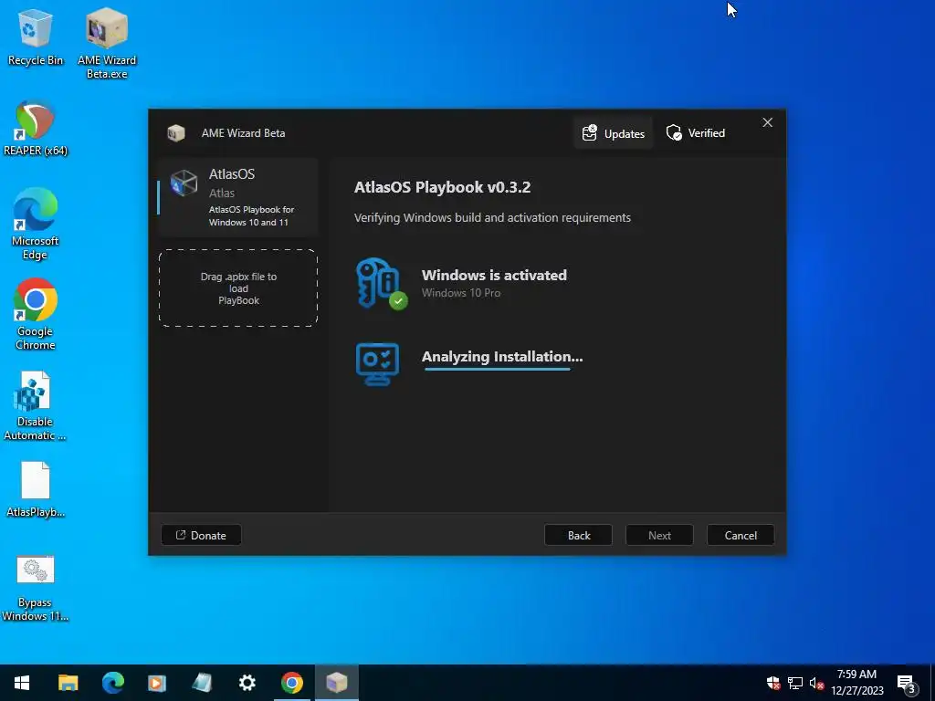This screenshot has height=701, width=935.
Task: Click the AME Wizard taskbar icon
Action: [x=337, y=683]
